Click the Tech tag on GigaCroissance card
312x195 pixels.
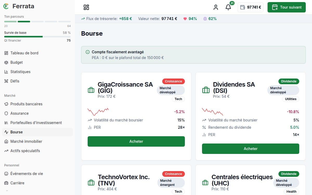(x=178, y=99)
